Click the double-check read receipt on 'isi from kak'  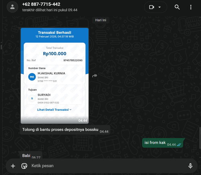click(179, 145)
